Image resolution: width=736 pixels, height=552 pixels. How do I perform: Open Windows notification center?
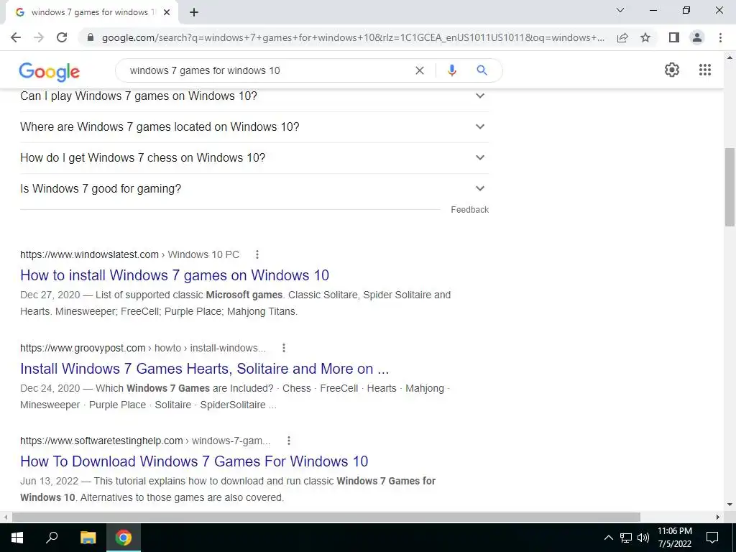(712, 538)
